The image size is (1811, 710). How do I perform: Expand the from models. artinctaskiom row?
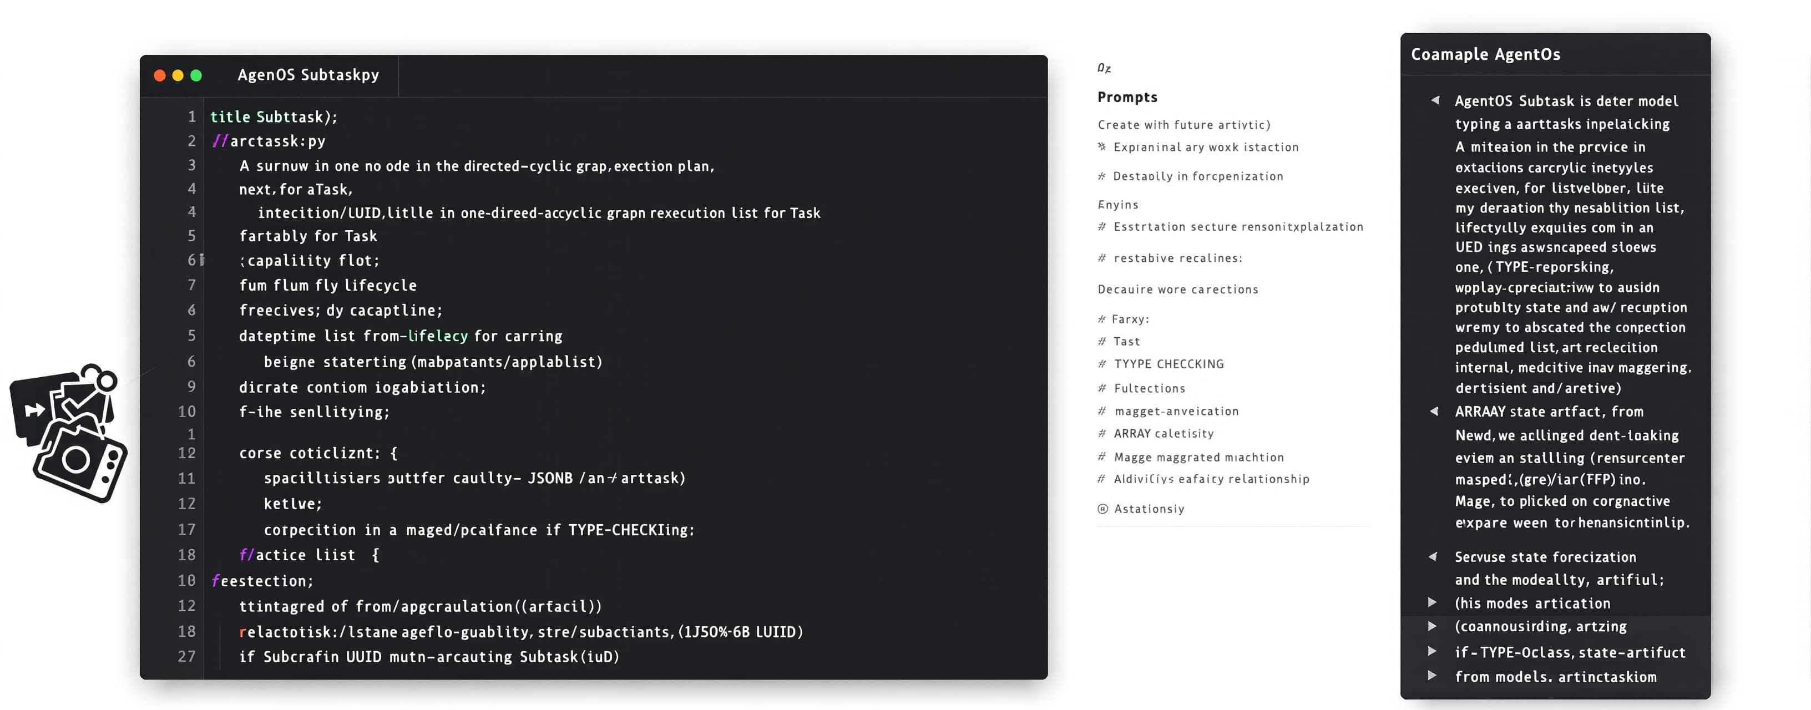[1432, 676]
